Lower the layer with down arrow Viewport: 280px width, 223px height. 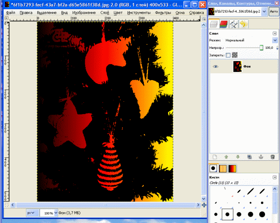[238, 157]
